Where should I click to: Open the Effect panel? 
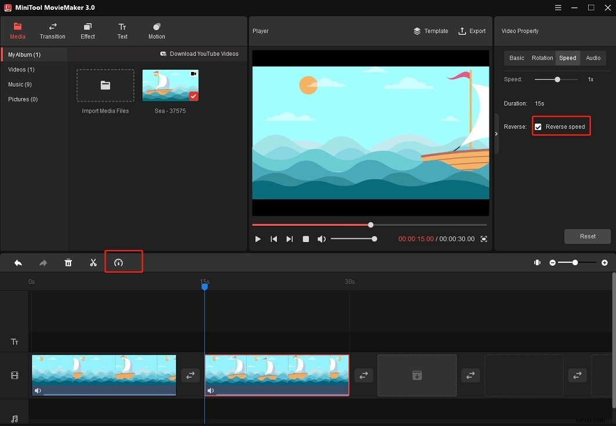(x=87, y=30)
